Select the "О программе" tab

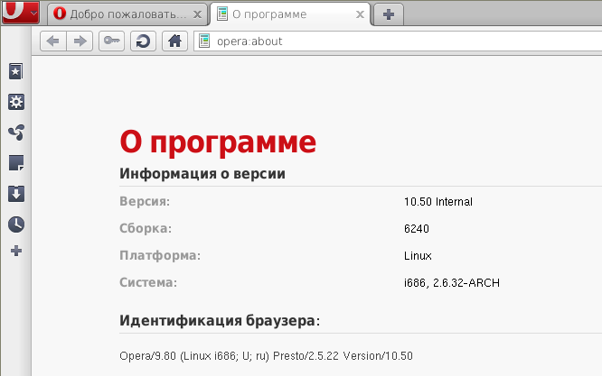pos(280,14)
